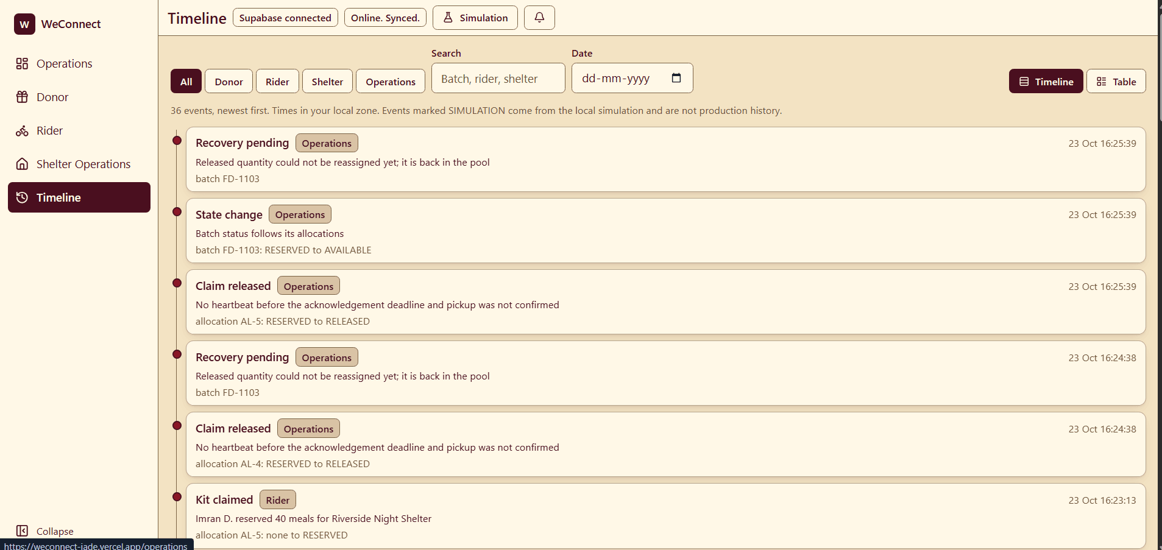
Task: Click 'Imran D. reserved 40 meals' description
Action: click(x=313, y=519)
